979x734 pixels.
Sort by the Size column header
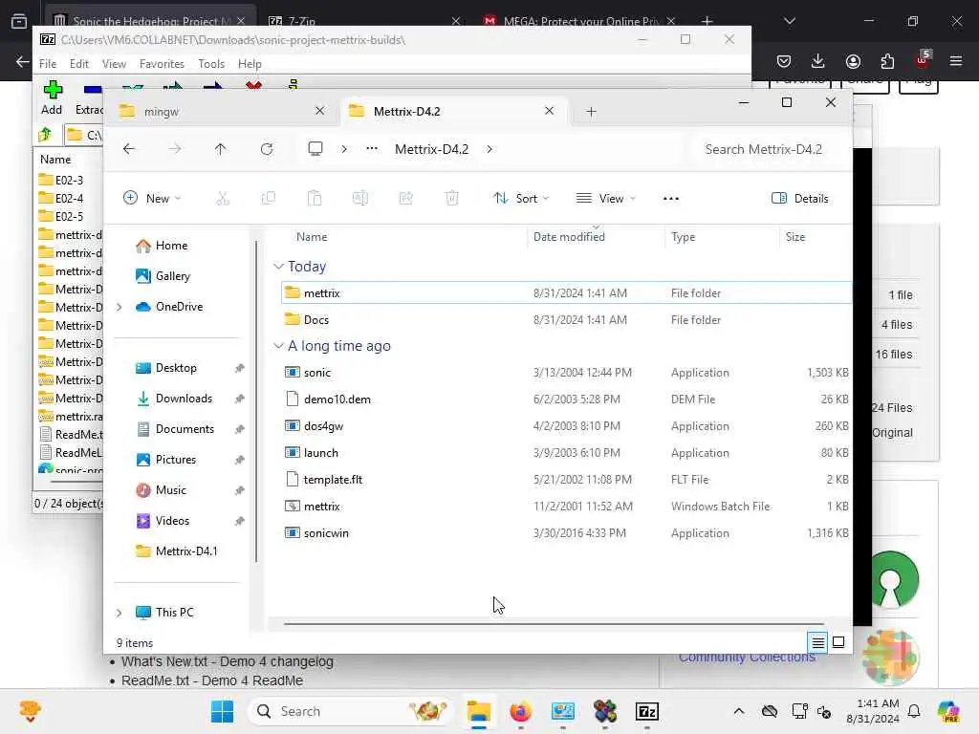coord(815,237)
